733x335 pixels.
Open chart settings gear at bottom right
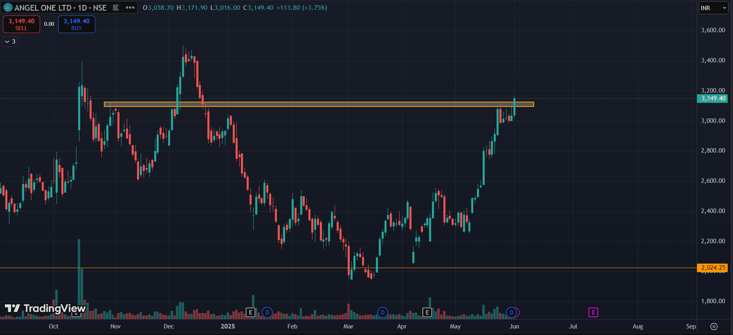714,326
